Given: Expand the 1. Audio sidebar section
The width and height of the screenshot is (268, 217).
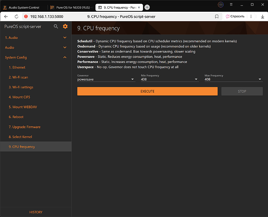Looking at the screenshot, I should [x=64, y=38].
